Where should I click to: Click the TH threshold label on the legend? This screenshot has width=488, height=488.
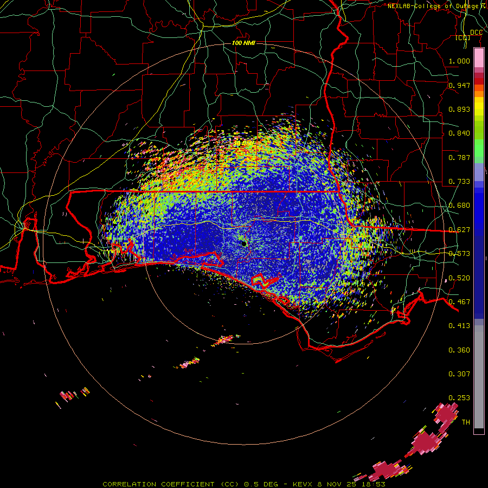466,422
